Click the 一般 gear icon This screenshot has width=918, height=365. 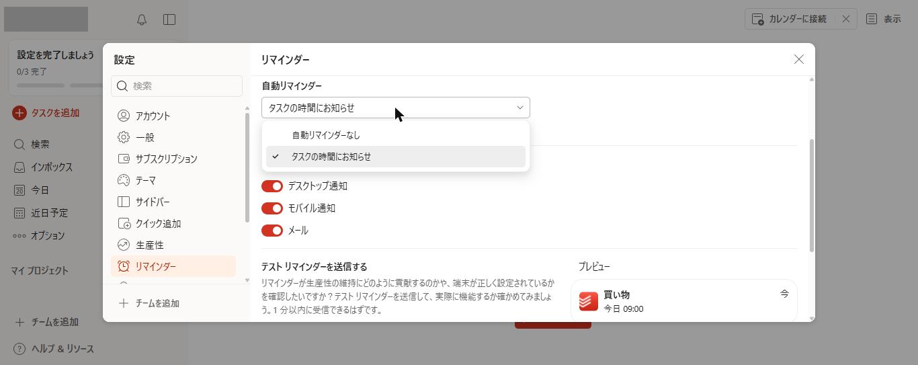pos(124,137)
